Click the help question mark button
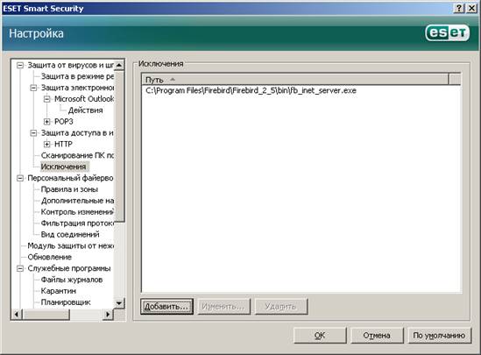 pos(458,8)
